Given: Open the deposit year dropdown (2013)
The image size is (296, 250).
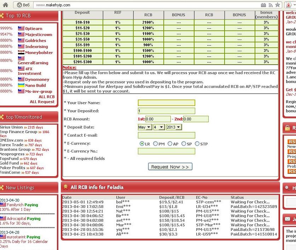Looking at the screenshot, I should point(174,127).
